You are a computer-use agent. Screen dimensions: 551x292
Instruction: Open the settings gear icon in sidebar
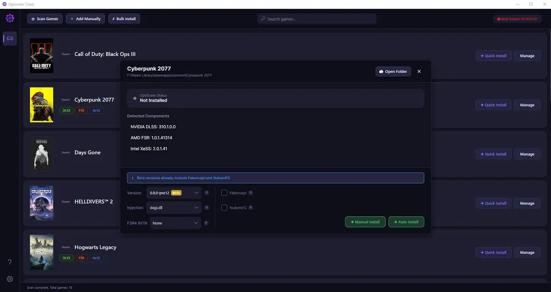pos(10,279)
